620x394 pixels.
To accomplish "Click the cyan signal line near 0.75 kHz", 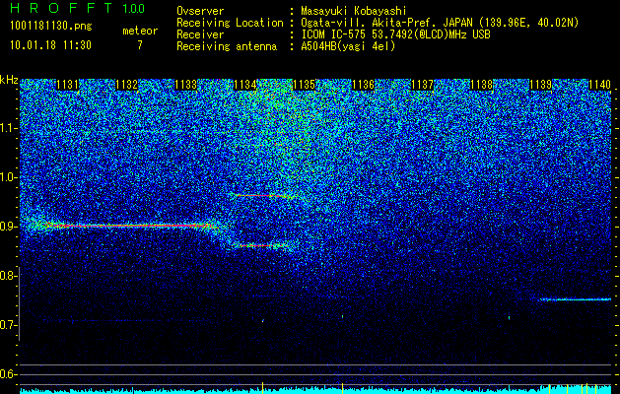I will coord(576,299).
